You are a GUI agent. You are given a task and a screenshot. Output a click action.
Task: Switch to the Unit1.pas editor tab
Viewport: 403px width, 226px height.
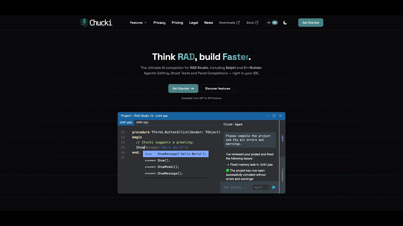(x=126, y=122)
